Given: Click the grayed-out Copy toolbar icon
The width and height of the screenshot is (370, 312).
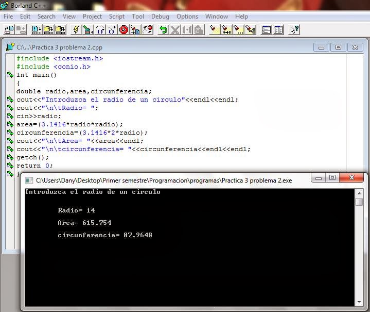Looking at the screenshot, I should coord(187,30).
